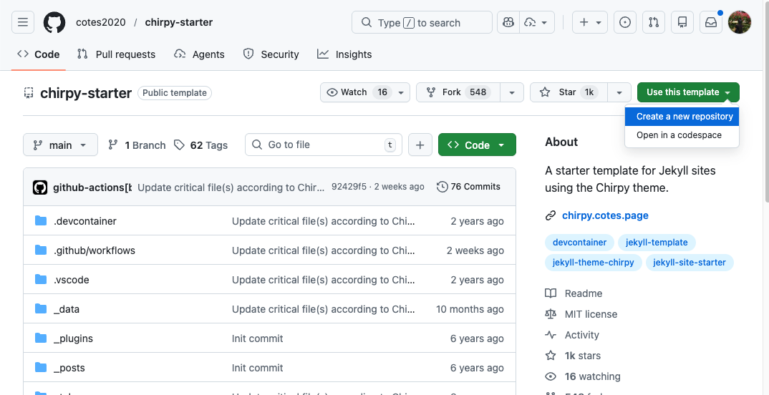The image size is (769, 395).
Task: View the 76 Commits history
Action: (x=468, y=187)
